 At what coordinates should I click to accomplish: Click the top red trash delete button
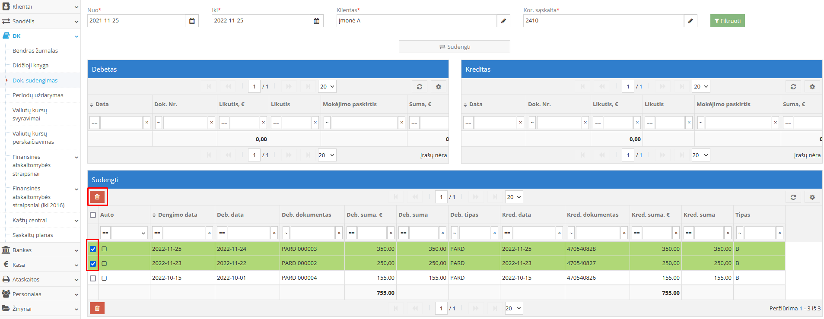click(x=97, y=197)
